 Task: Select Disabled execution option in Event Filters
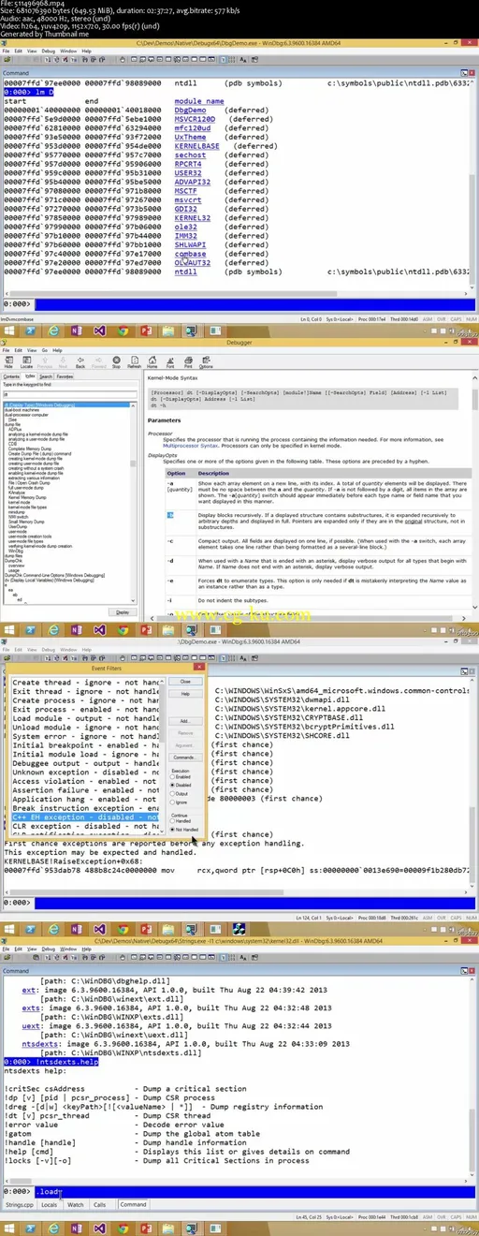[179, 786]
